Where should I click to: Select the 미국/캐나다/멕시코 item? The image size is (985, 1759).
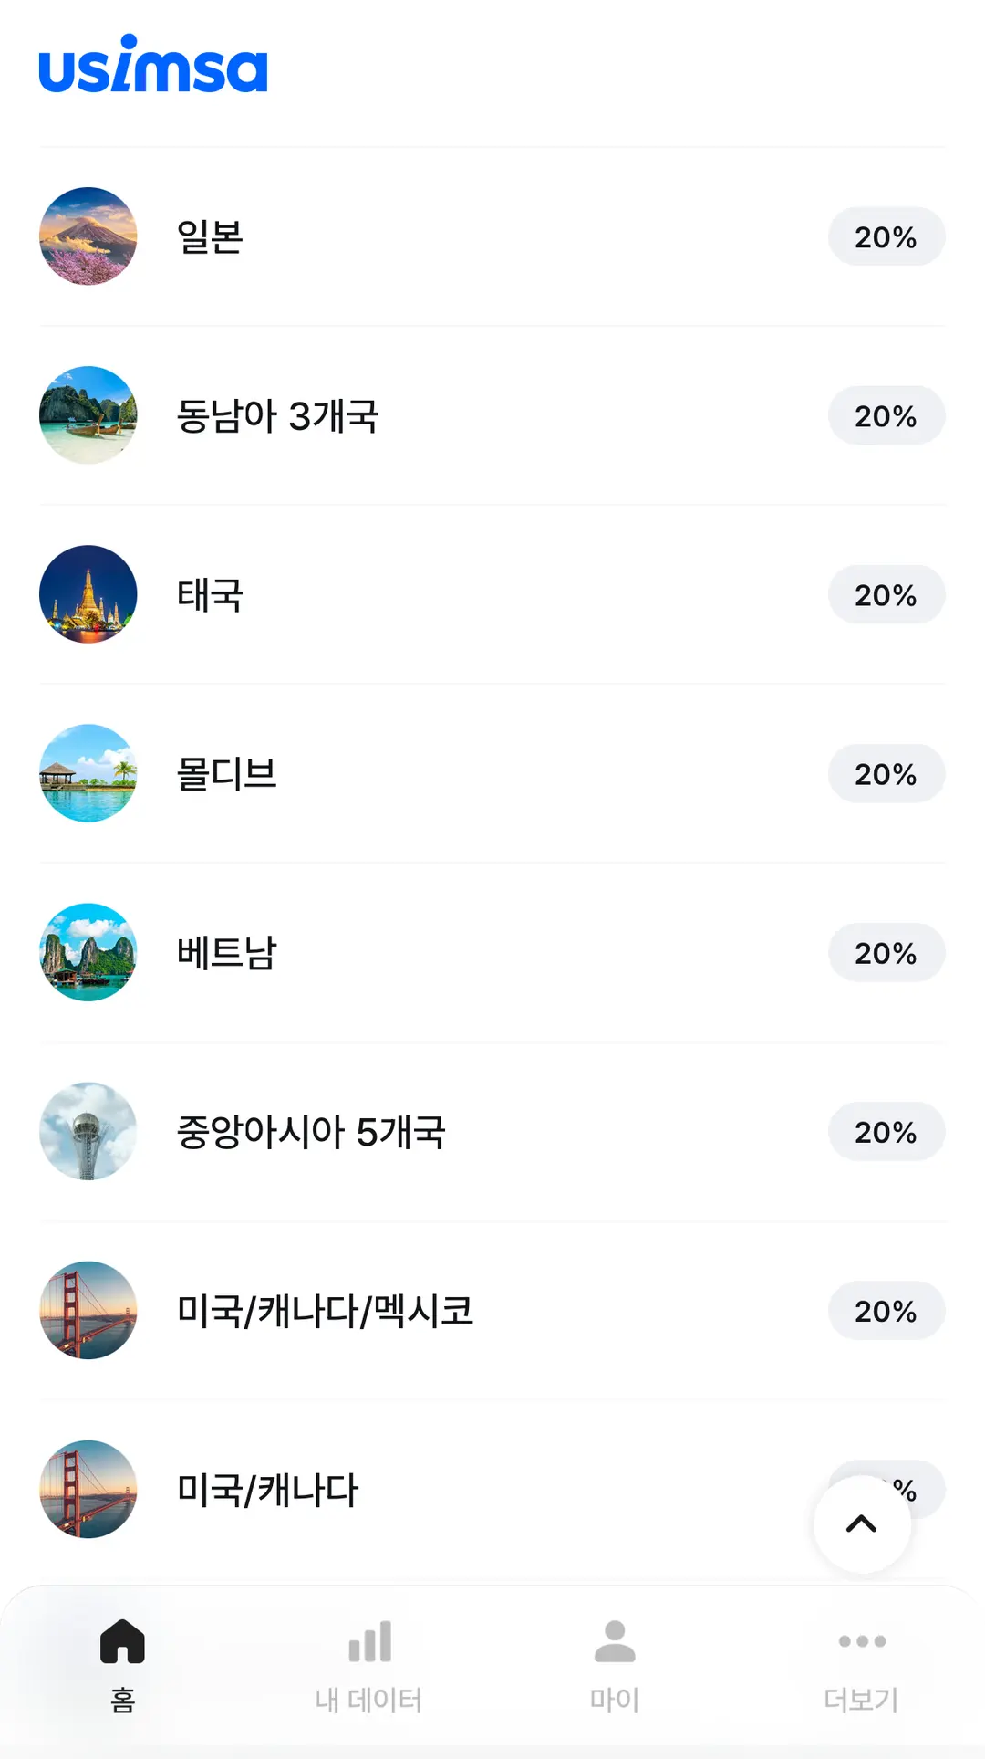tap(493, 1310)
